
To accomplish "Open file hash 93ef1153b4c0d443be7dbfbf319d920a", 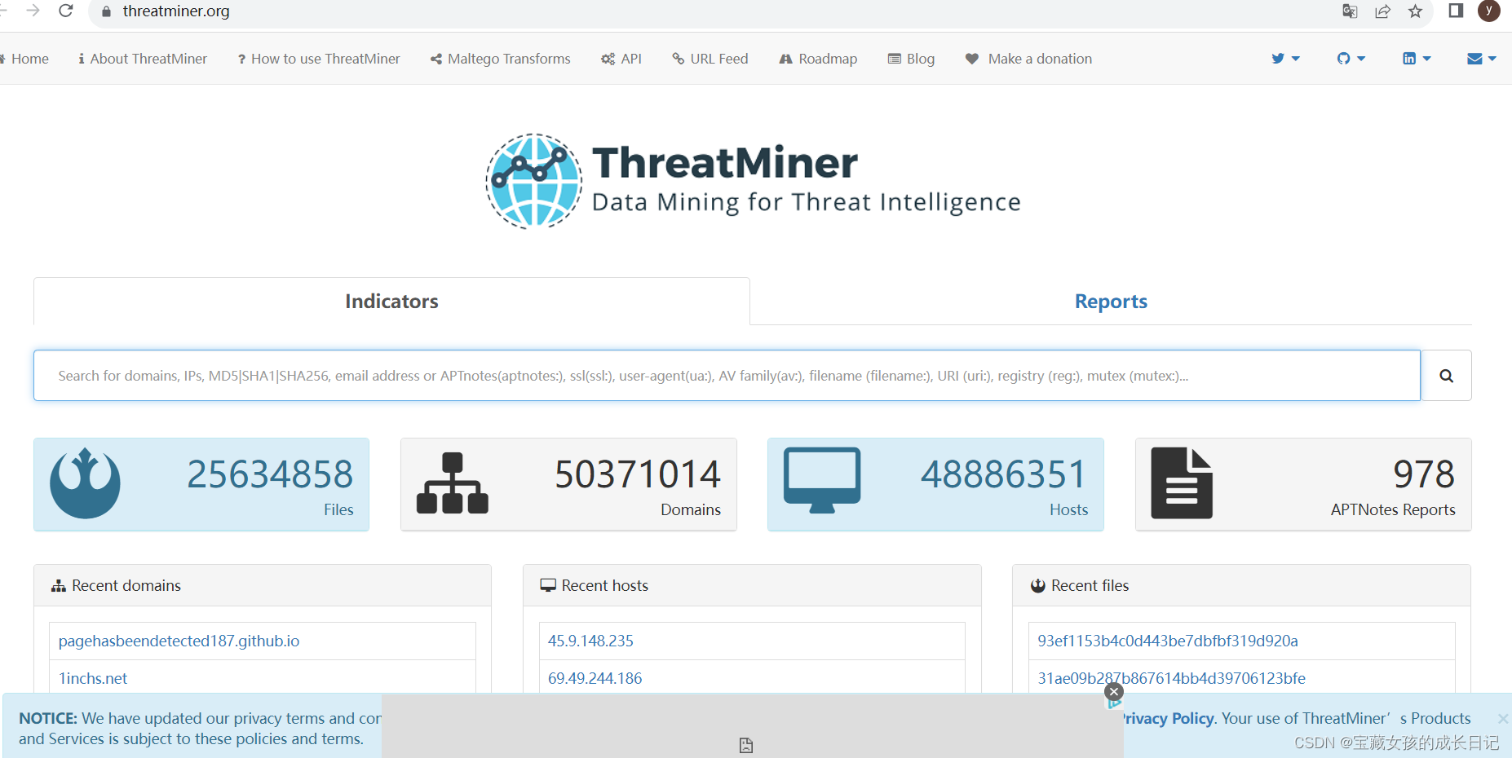I will click(1168, 641).
